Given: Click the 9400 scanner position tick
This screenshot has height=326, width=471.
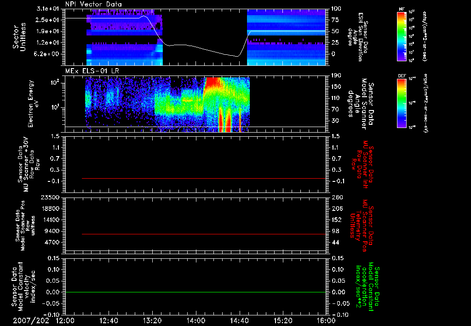Looking at the screenshot, I should pyautogui.click(x=52, y=231).
